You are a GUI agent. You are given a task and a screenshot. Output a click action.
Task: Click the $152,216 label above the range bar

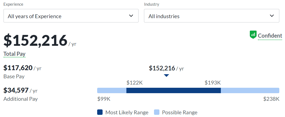(x=162, y=68)
